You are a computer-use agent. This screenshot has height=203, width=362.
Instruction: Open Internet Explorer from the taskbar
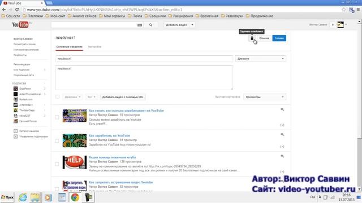[23, 197]
